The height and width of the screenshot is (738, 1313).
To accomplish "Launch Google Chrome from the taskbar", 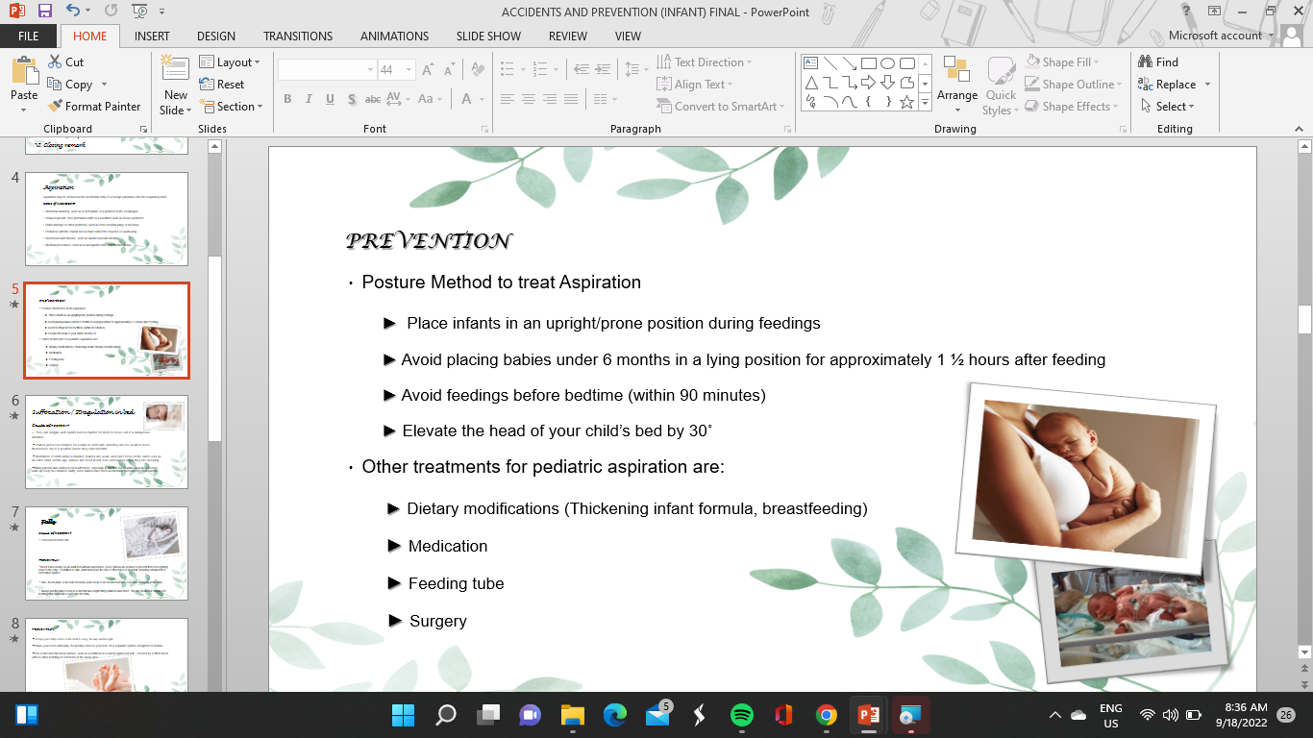I will 826,715.
